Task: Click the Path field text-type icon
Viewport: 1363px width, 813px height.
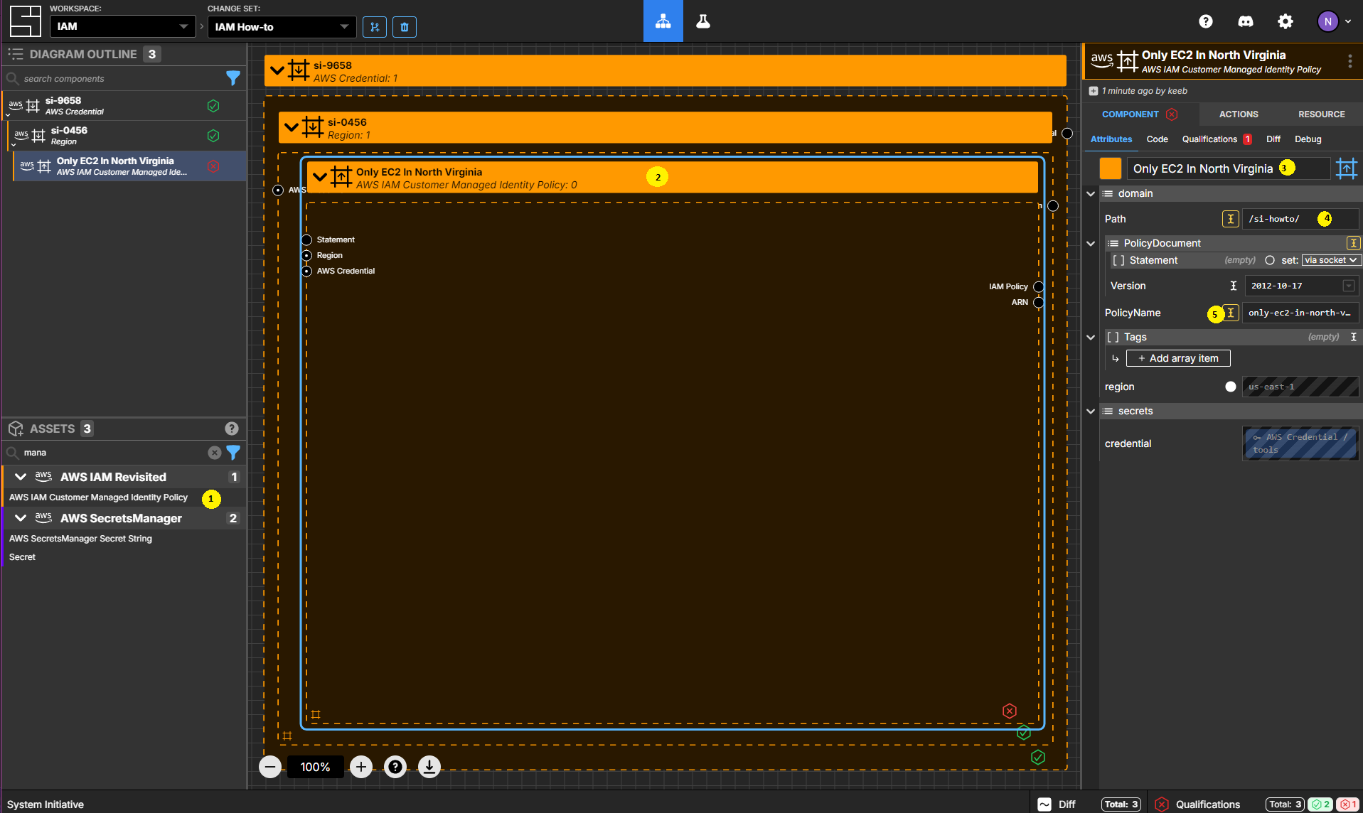Action: pyautogui.click(x=1231, y=219)
